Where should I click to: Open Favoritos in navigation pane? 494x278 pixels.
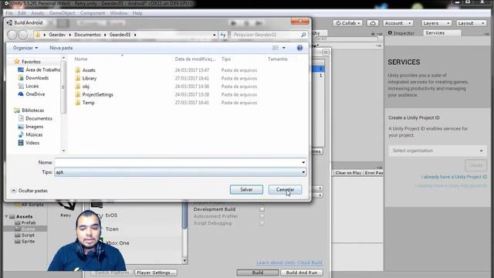(31, 62)
